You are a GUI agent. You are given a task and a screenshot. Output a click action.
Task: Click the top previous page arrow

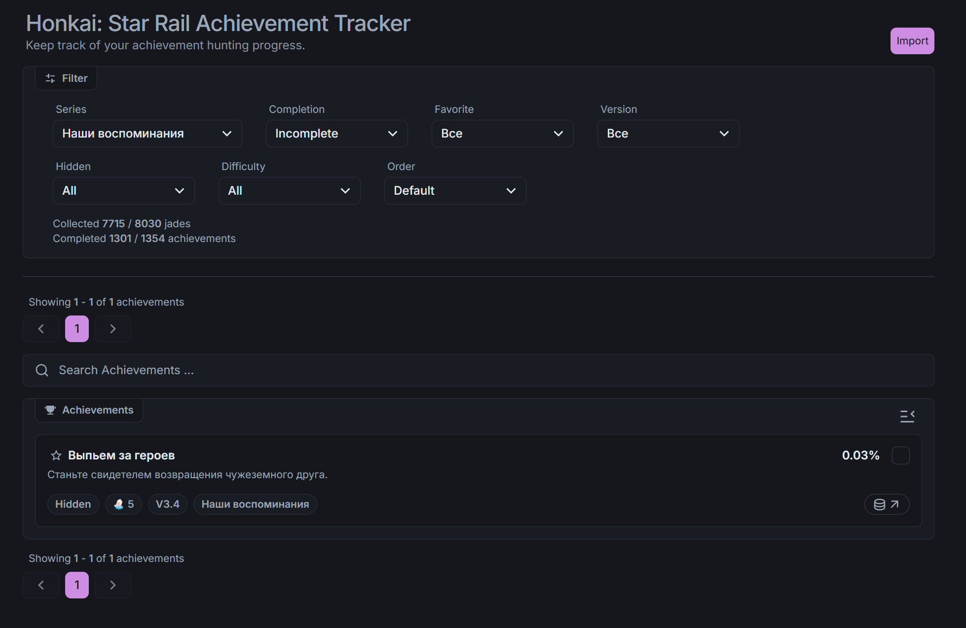(41, 329)
